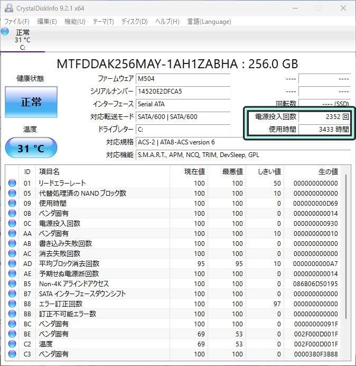Click the serial number field 14520E2DFCA5
This screenshot has width=356, height=366.
click(183, 91)
